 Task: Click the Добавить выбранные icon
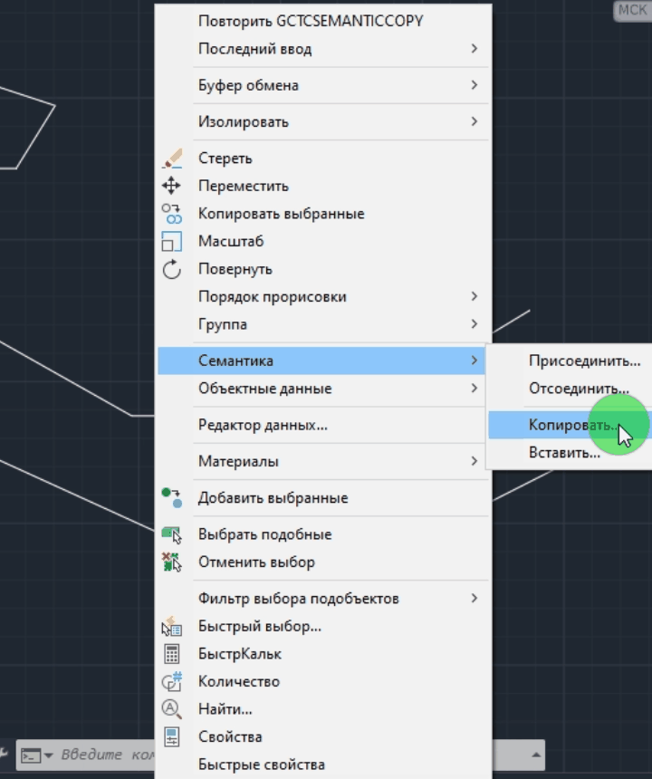tap(172, 498)
